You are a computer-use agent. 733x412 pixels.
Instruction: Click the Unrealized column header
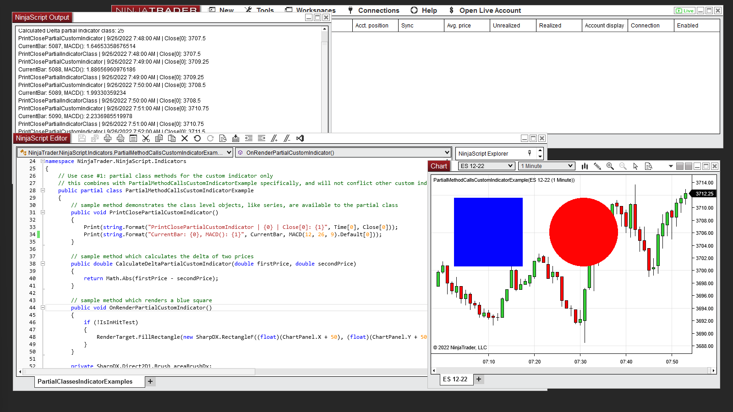pos(513,26)
